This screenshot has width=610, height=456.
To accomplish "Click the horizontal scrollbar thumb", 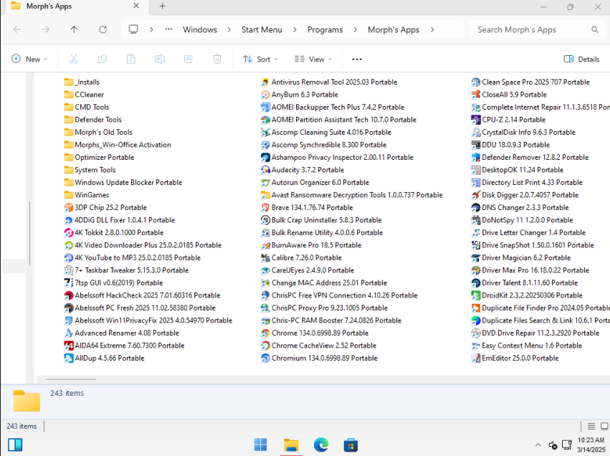I will coord(71,379).
